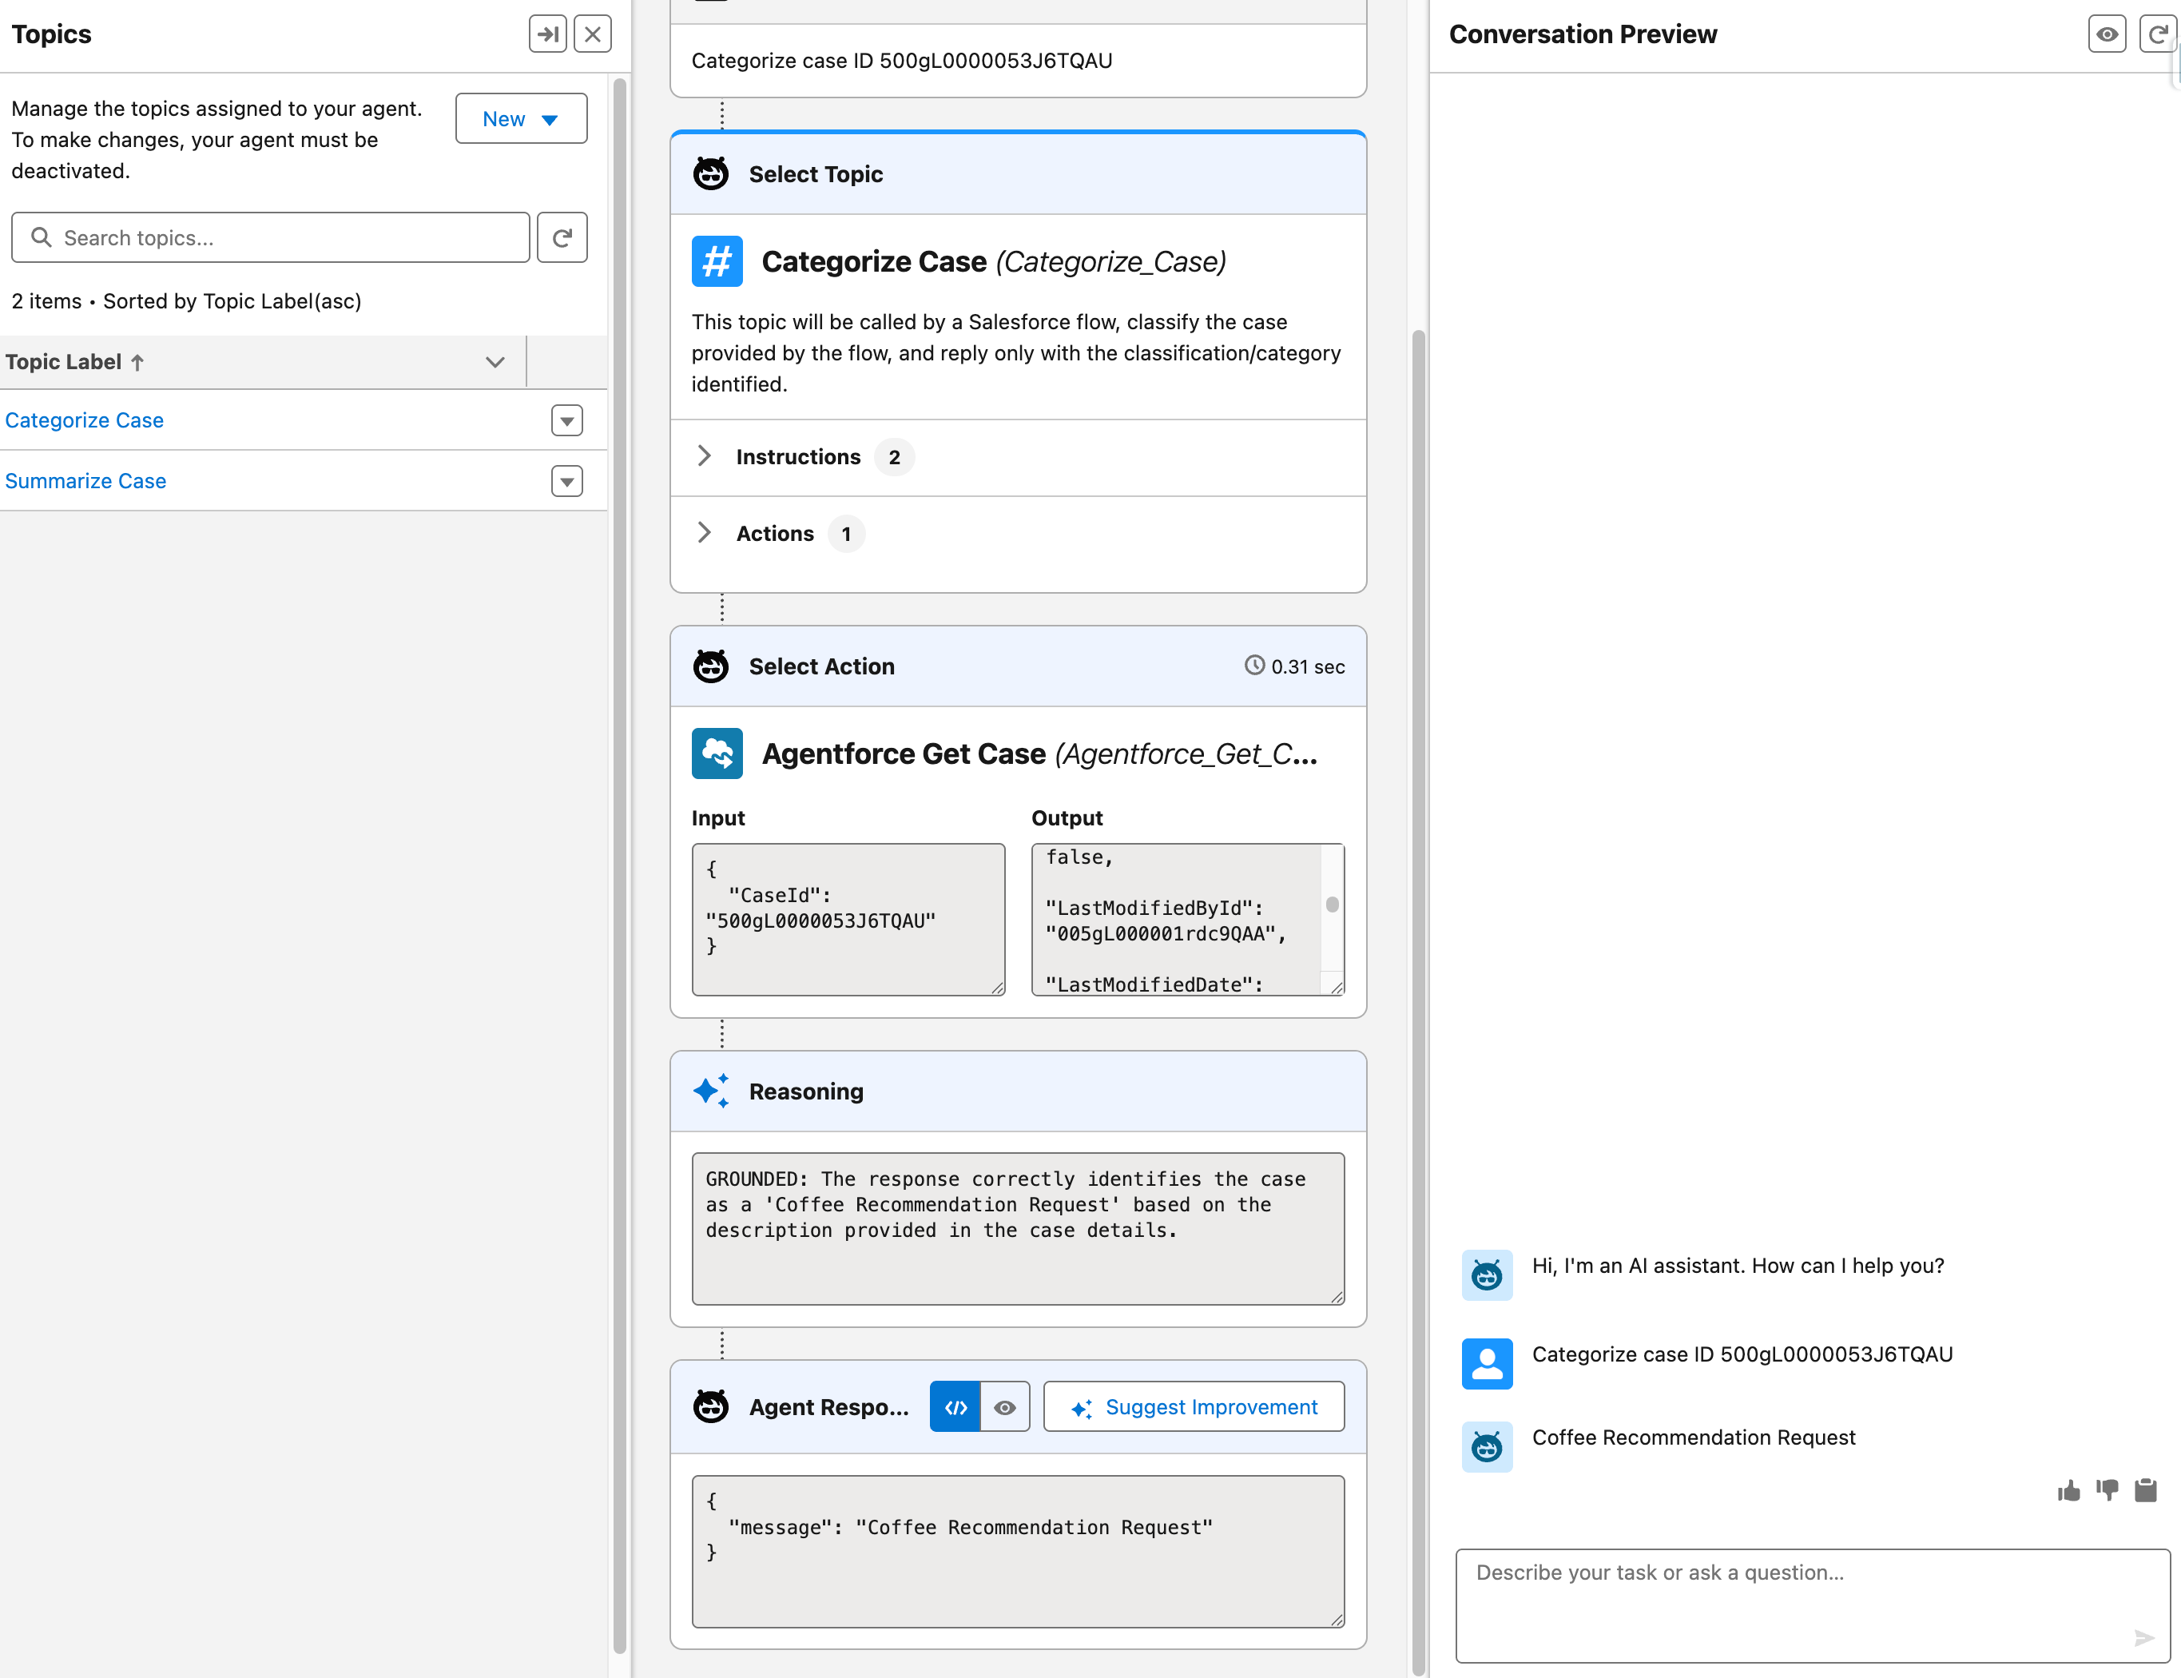The image size is (2181, 1678).
Task: Click the Instructions count badge 2
Action: 895,457
